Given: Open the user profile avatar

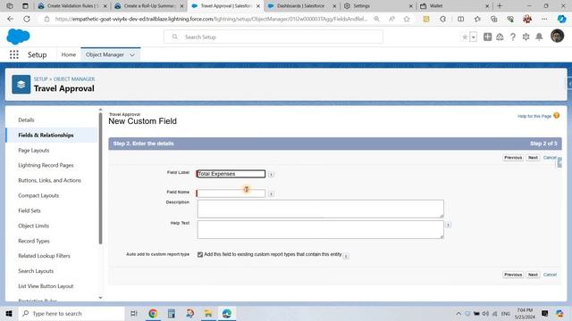Looking at the screenshot, I should pyautogui.click(x=557, y=36).
